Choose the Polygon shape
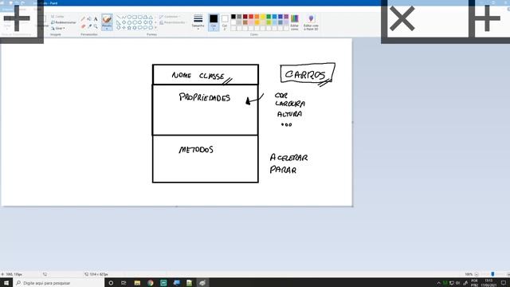 click(x=145, y=17)
